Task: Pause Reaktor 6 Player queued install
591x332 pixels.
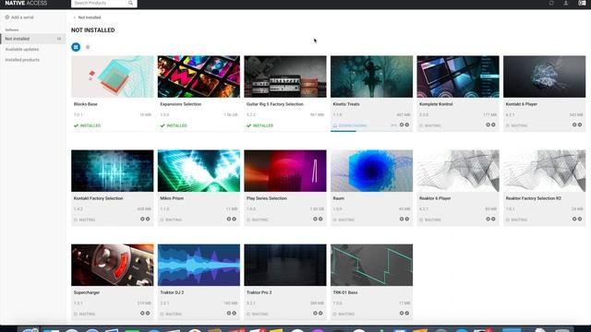Action: 488,219
